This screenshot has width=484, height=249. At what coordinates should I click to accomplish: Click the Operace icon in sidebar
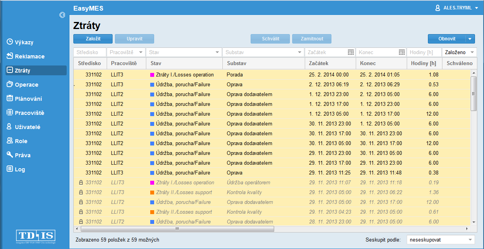(x=10, y=84)
